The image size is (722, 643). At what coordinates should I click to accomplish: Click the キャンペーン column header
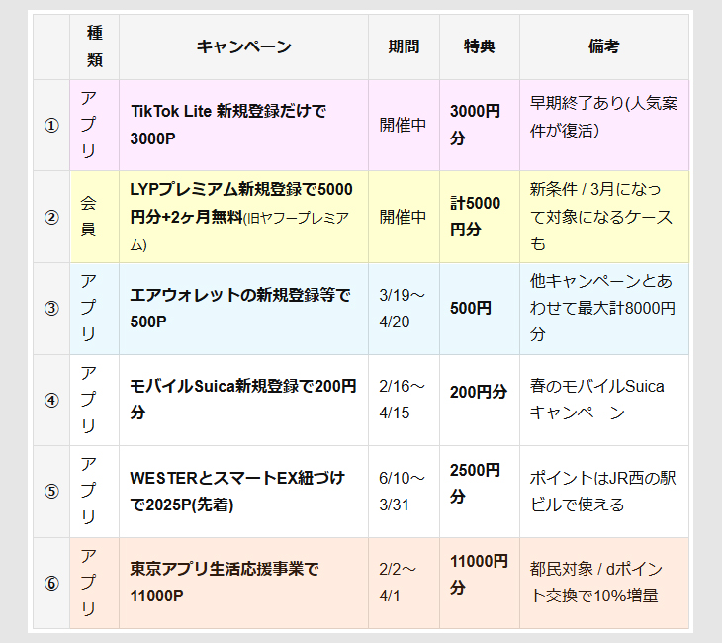243,46
